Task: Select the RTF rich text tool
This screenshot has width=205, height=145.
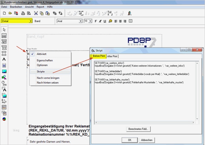Action: click(x=4, y=107)
